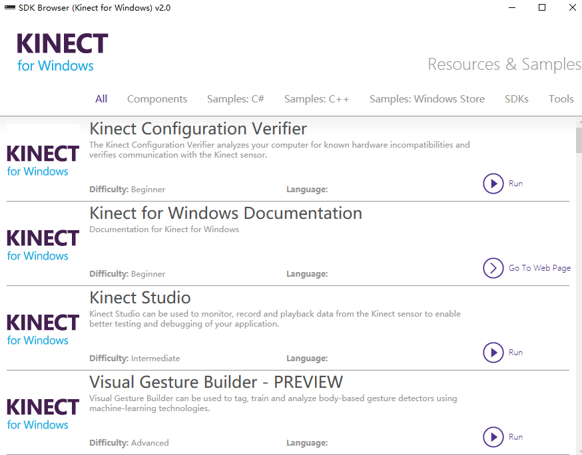
Task: Switch to the Components tab
Action: pos(157,98)
